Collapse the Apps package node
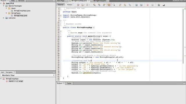This screenshot has width=186, height=104. pos(6,8)
